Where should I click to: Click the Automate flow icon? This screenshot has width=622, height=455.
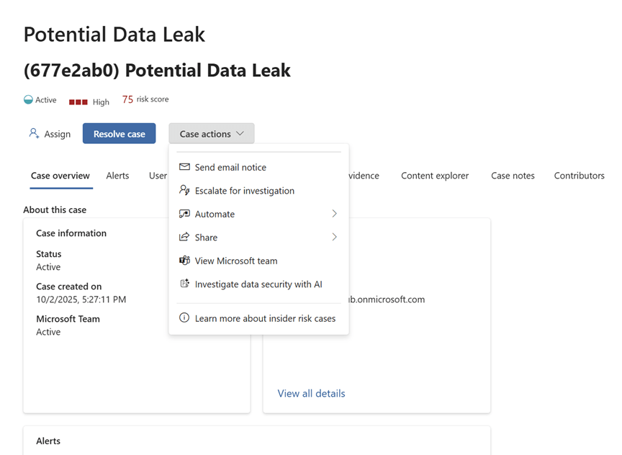click(x=184, y=214)
